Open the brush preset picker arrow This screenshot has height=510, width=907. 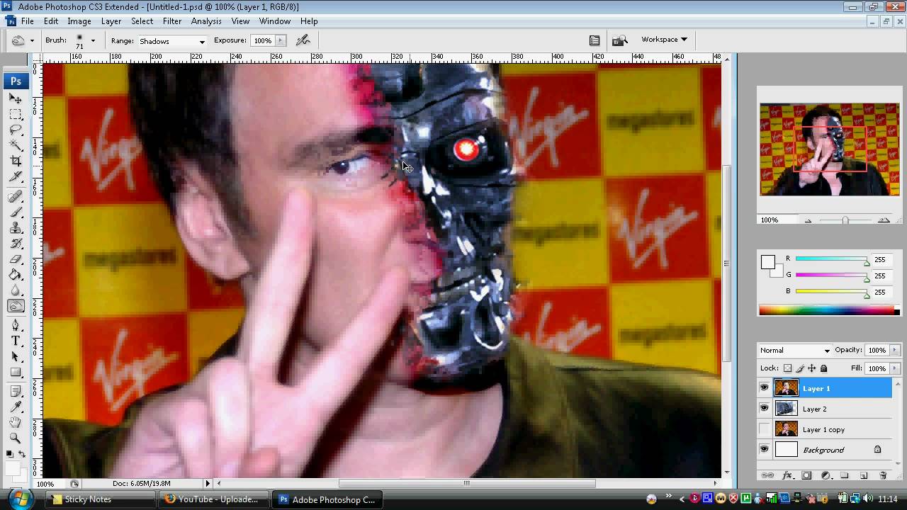92,41
